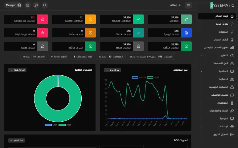This screenshot has width=238, height=148.
Task: Click the الأنواع العامة 4 chip
Action: (59, 57)
